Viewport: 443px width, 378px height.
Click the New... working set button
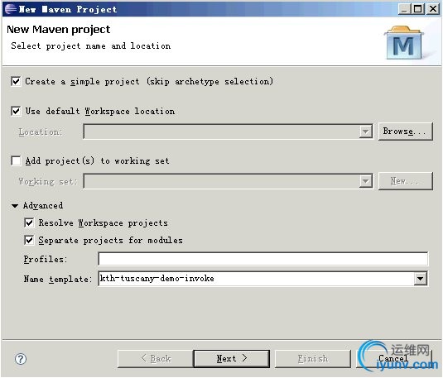[406, 181]
